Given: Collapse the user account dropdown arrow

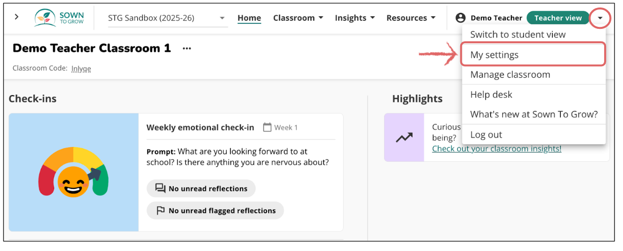Looking at the screenshot, I should coord(600,18).
